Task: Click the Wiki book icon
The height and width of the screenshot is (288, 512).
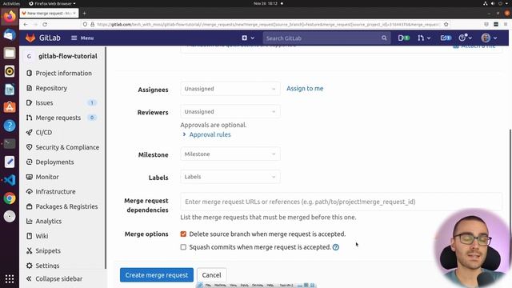Action: [x=29, y=236]
